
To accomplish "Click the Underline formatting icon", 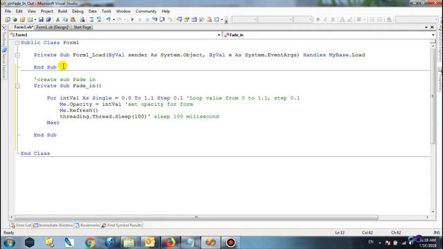I will (333, 19).
